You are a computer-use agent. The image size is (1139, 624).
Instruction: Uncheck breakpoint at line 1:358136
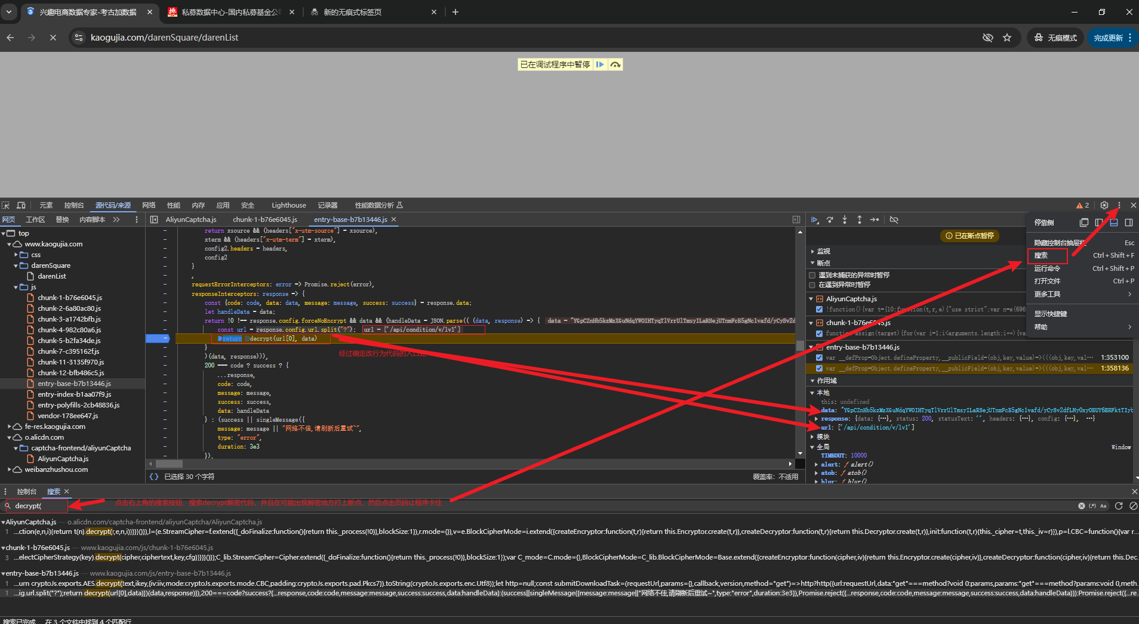[x=820, y=369]
